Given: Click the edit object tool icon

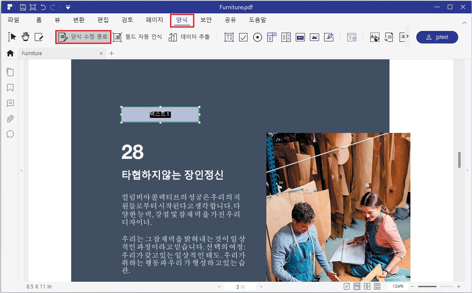Looking at the screenshot, I should pyautogui.click(x=39, y=37).
